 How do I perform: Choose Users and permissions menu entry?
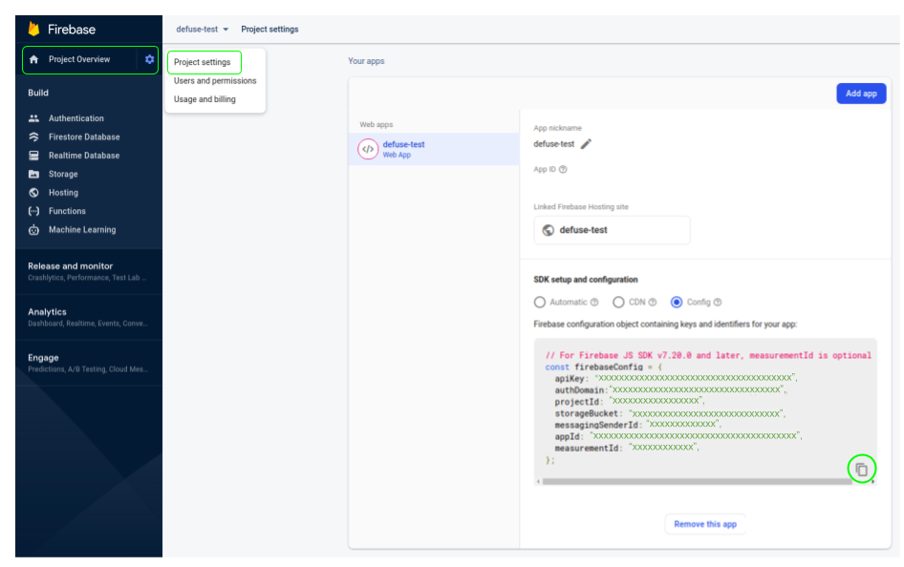[x=215, y=80]
